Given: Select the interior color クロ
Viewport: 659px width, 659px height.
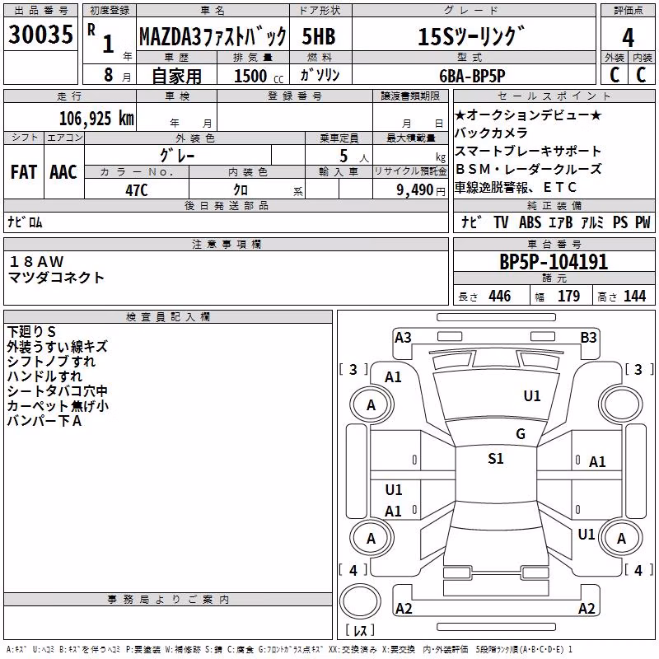Looking at the screenshot, I should [x=241, y=190].
